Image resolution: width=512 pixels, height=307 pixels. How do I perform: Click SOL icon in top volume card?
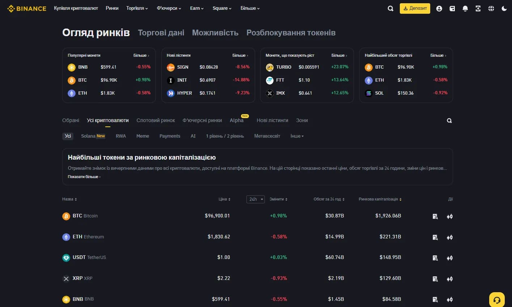[369, 93]
